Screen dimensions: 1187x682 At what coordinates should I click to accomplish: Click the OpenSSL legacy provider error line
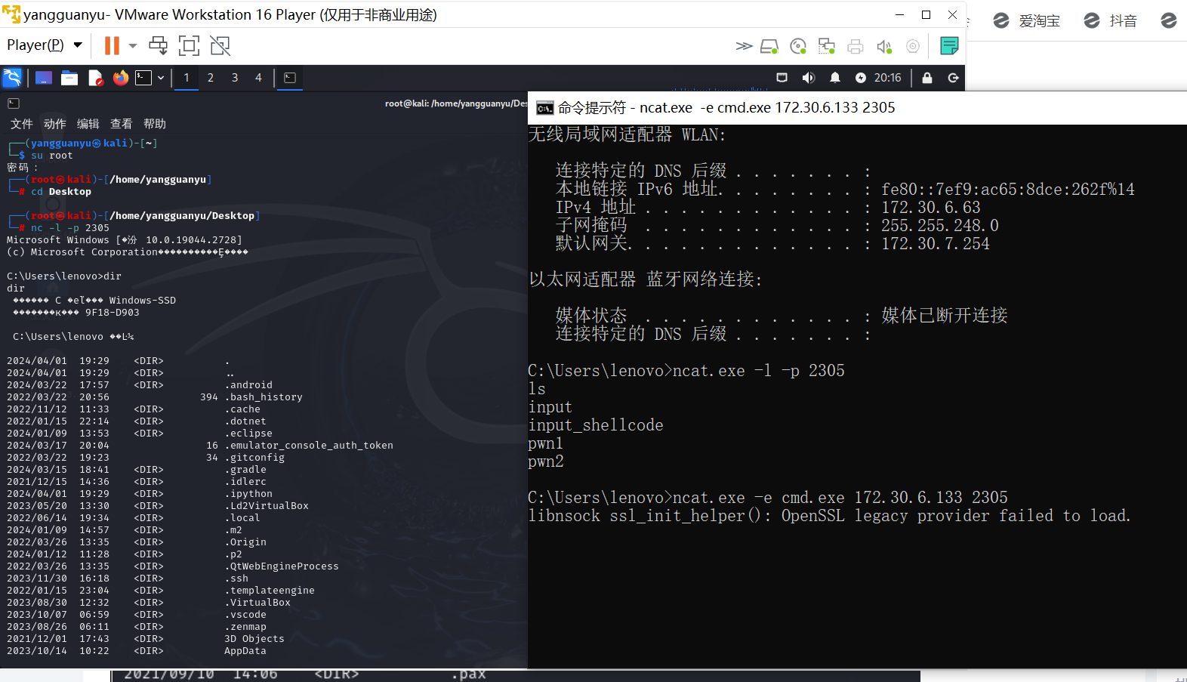pyautogui.click(x=830, y=516)
